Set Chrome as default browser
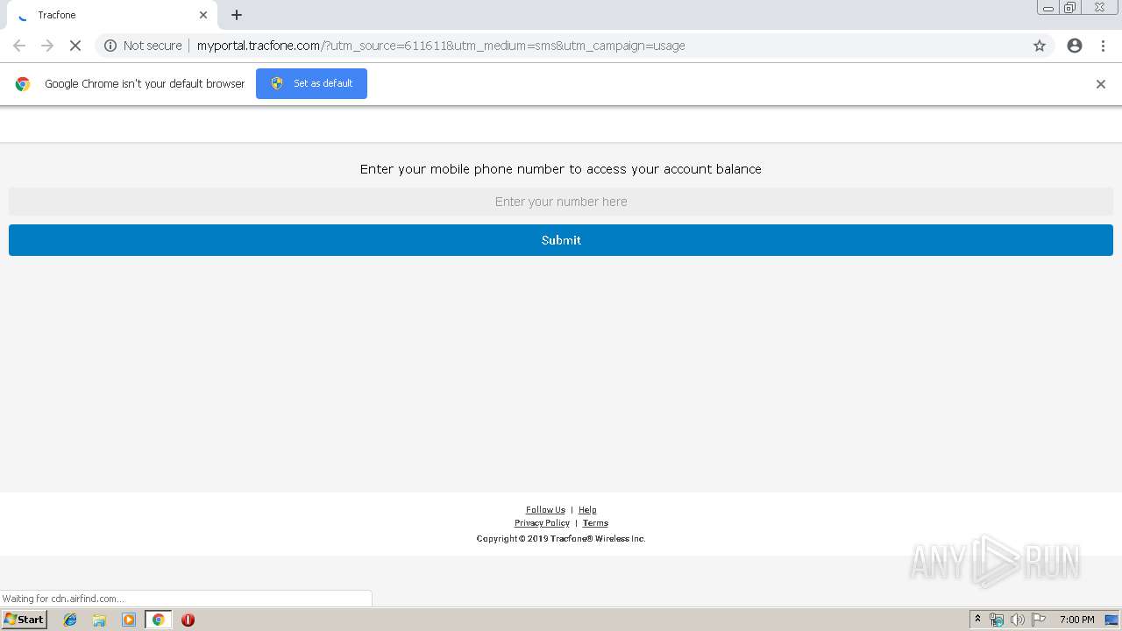The width and height of the screenshot is (1122, 631). point(311,83)
